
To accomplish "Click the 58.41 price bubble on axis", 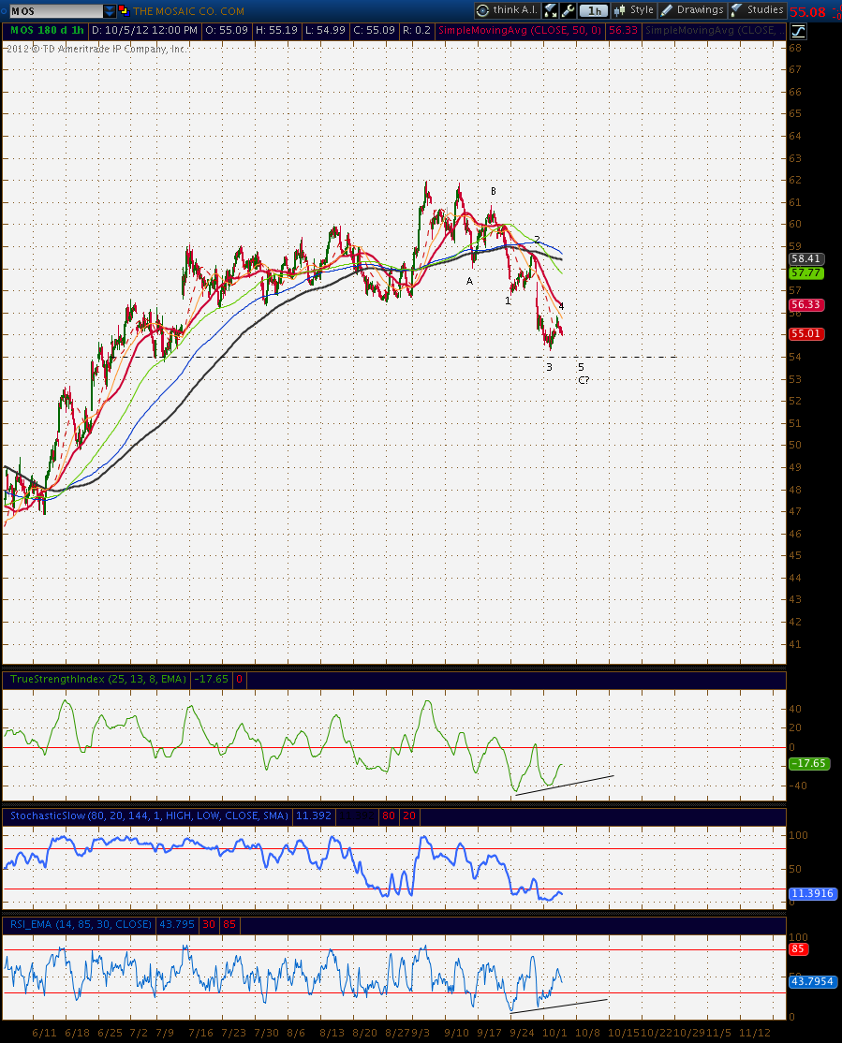I will (806, 258).
